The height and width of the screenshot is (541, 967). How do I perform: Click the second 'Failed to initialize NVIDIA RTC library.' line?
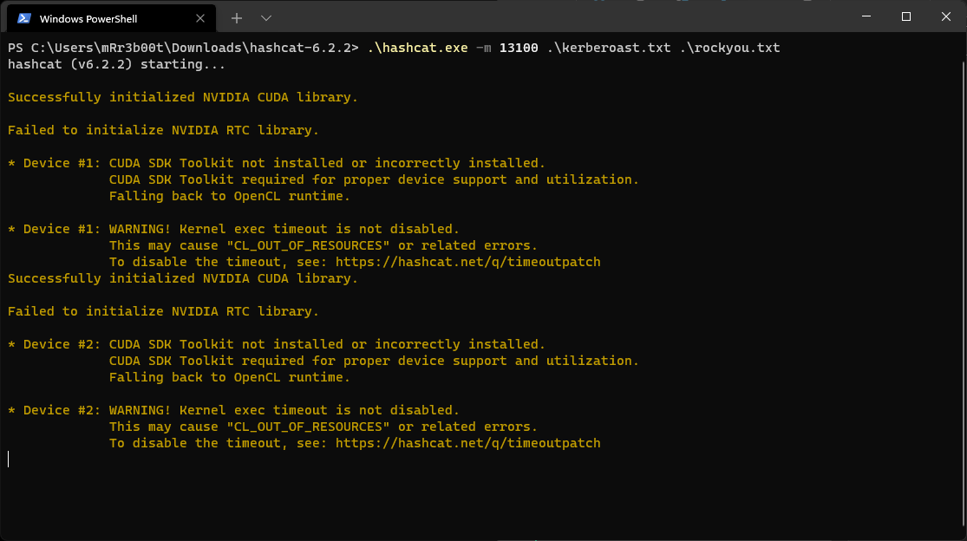point(163,311)
